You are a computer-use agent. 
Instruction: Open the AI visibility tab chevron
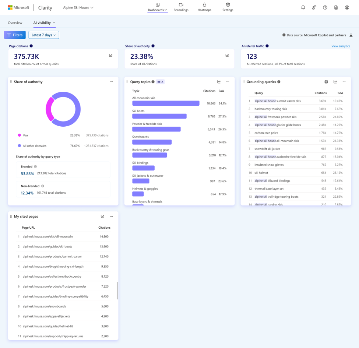tap(54, 23)
